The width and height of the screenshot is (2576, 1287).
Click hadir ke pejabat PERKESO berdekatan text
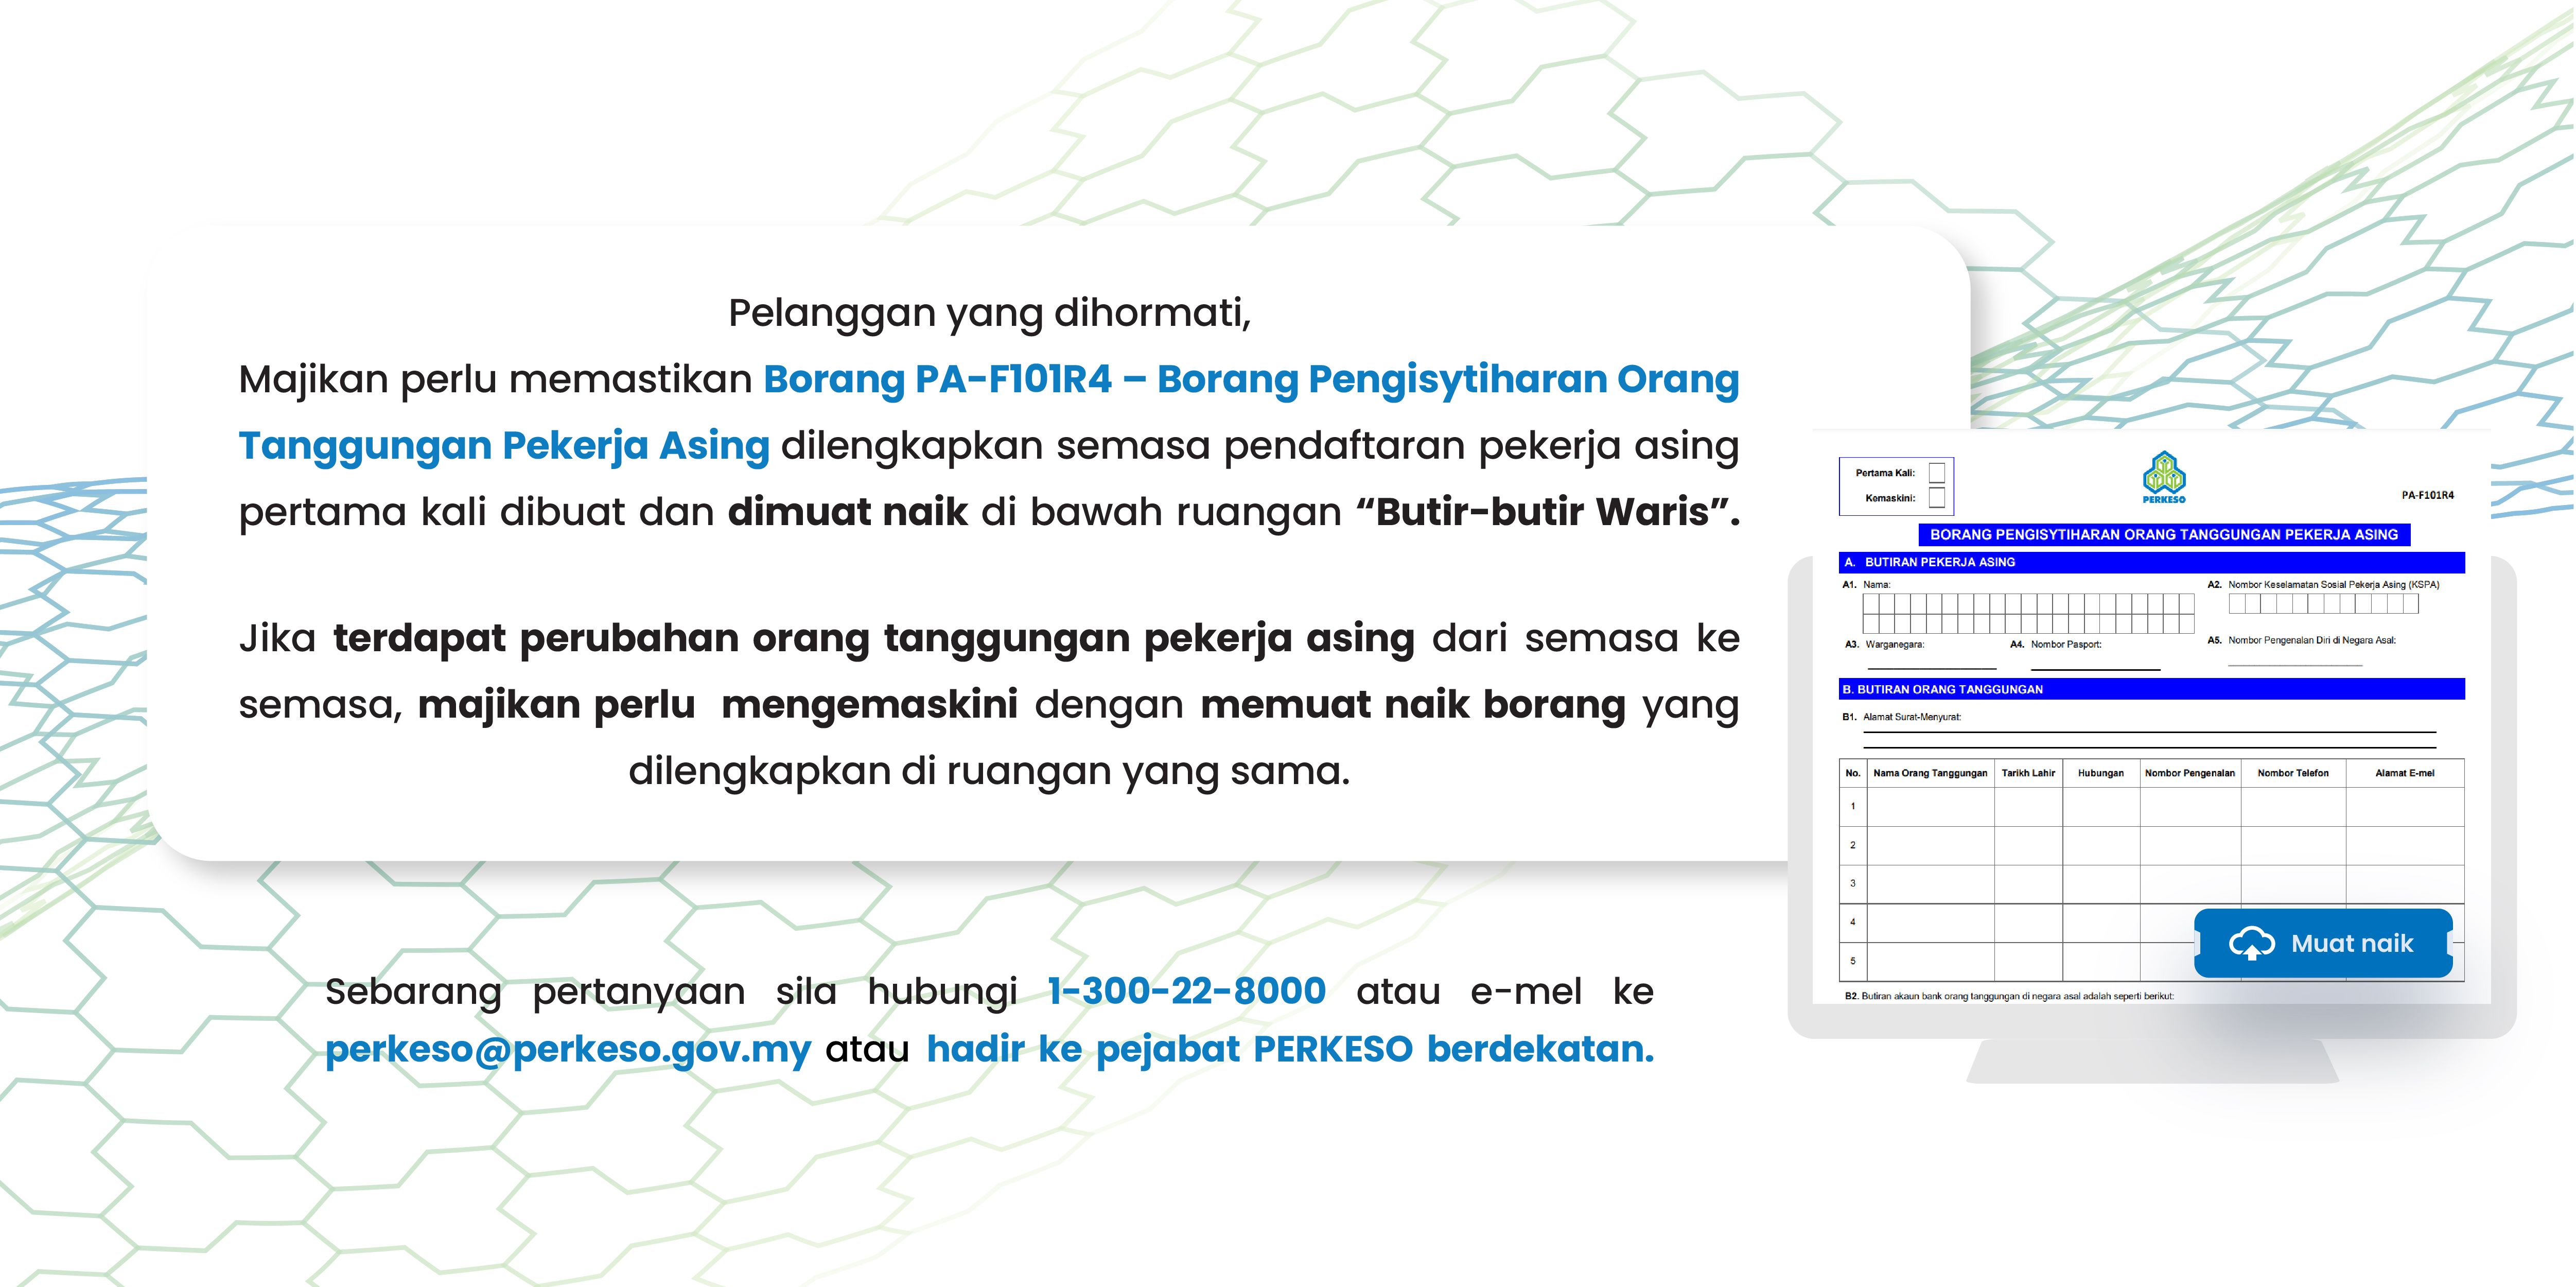[x=1290, y=1049]
